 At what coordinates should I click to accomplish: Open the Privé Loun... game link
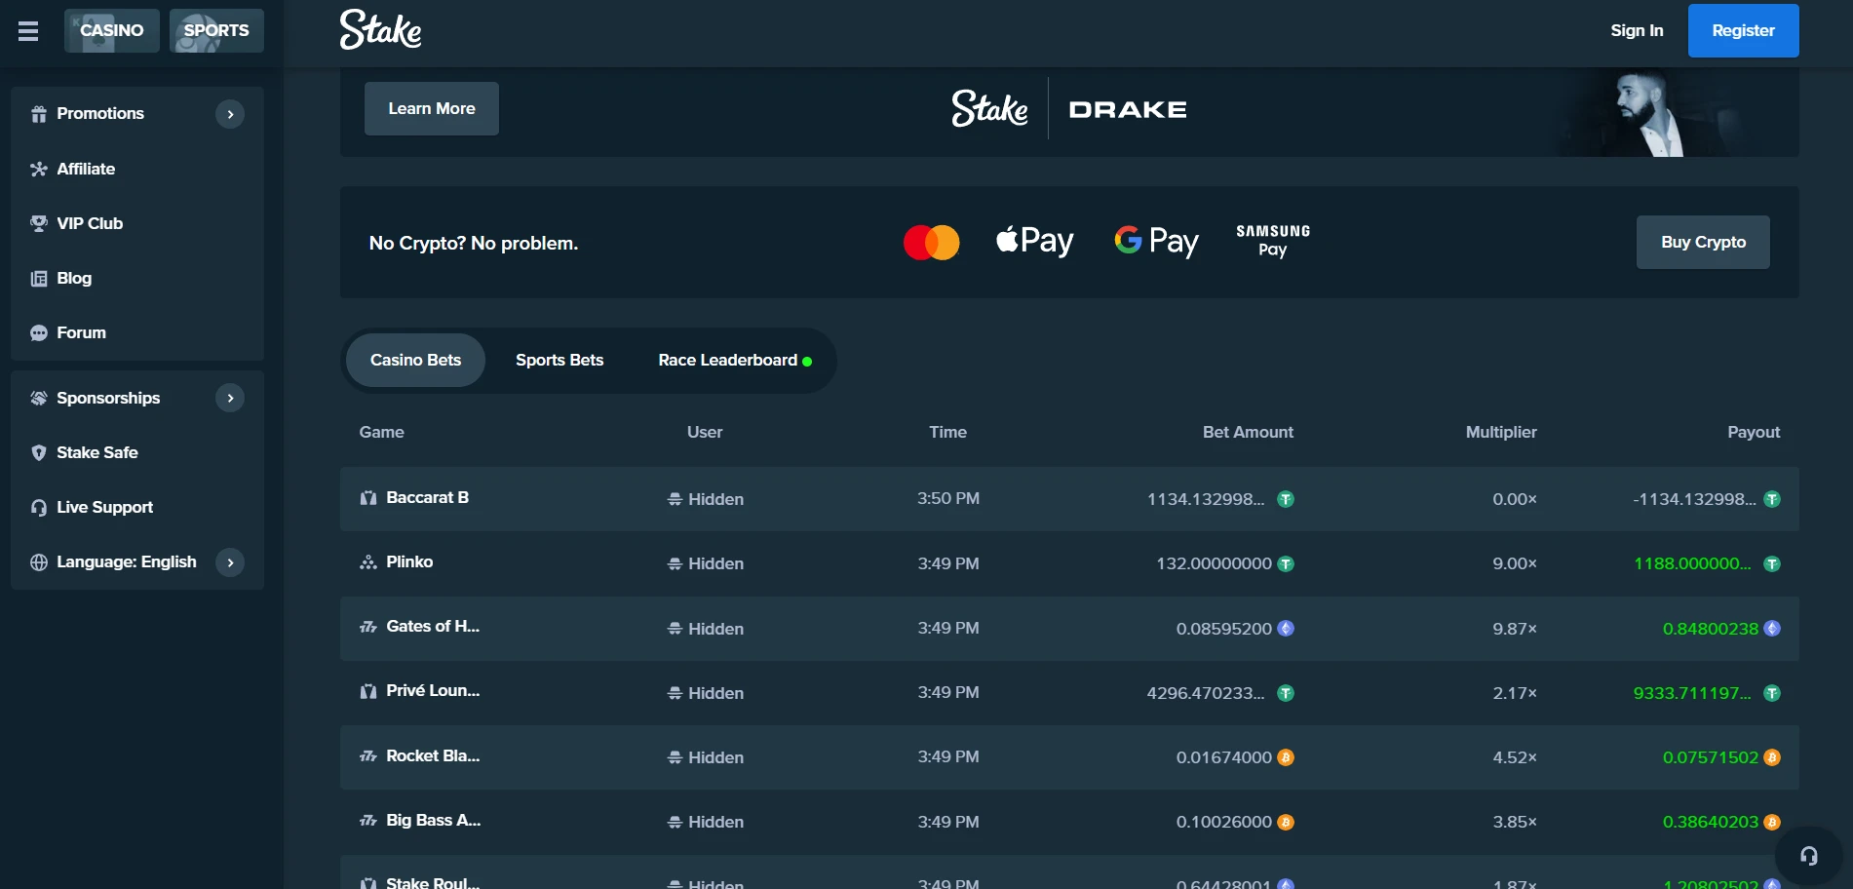pyautogui.click(x=433, y=690)
